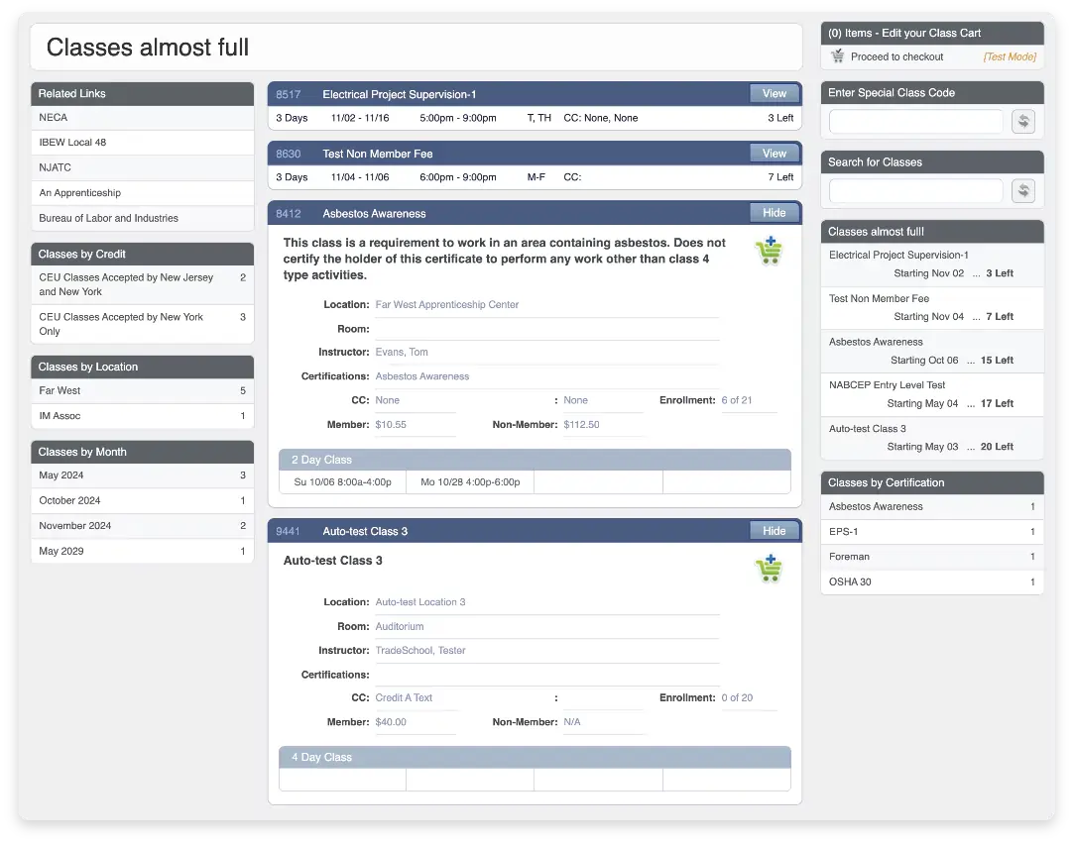1073x844 pixels.
Task: Show classes for November 2024
Action: 74,526
